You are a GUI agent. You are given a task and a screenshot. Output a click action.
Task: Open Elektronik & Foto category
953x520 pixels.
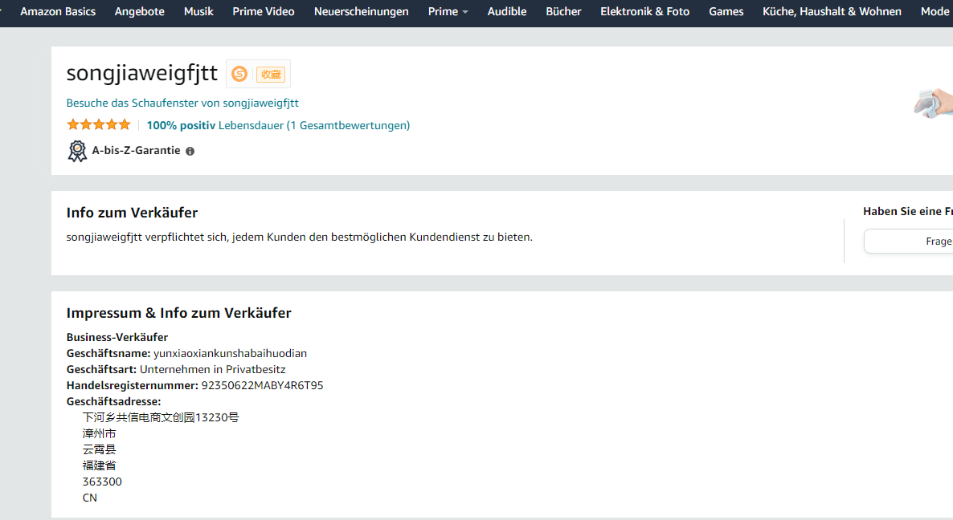pos(645,11)
